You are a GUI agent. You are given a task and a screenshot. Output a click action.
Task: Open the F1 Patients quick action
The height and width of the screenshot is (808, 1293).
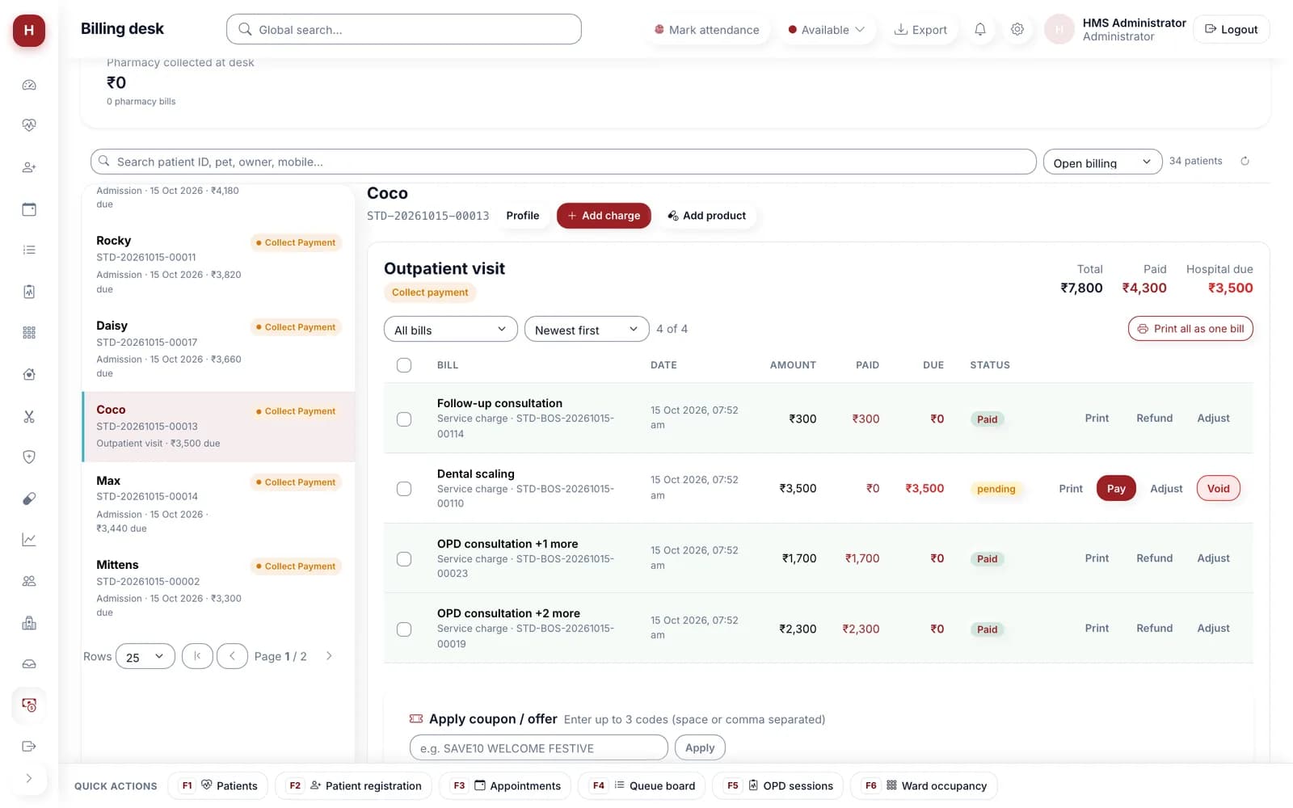218,786
